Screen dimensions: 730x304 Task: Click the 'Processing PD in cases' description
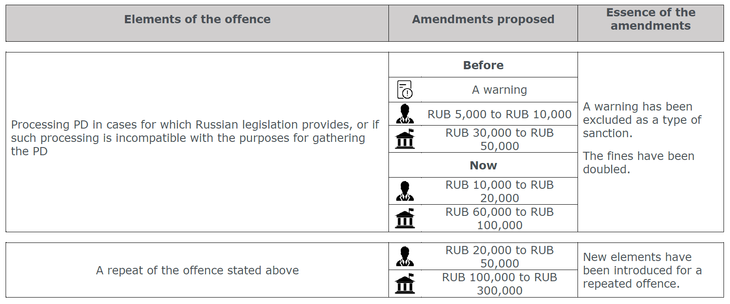(195, 138)
